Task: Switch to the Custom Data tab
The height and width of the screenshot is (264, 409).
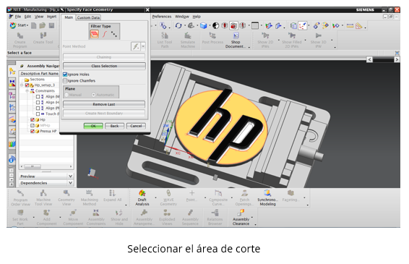Action: (88, 17)
